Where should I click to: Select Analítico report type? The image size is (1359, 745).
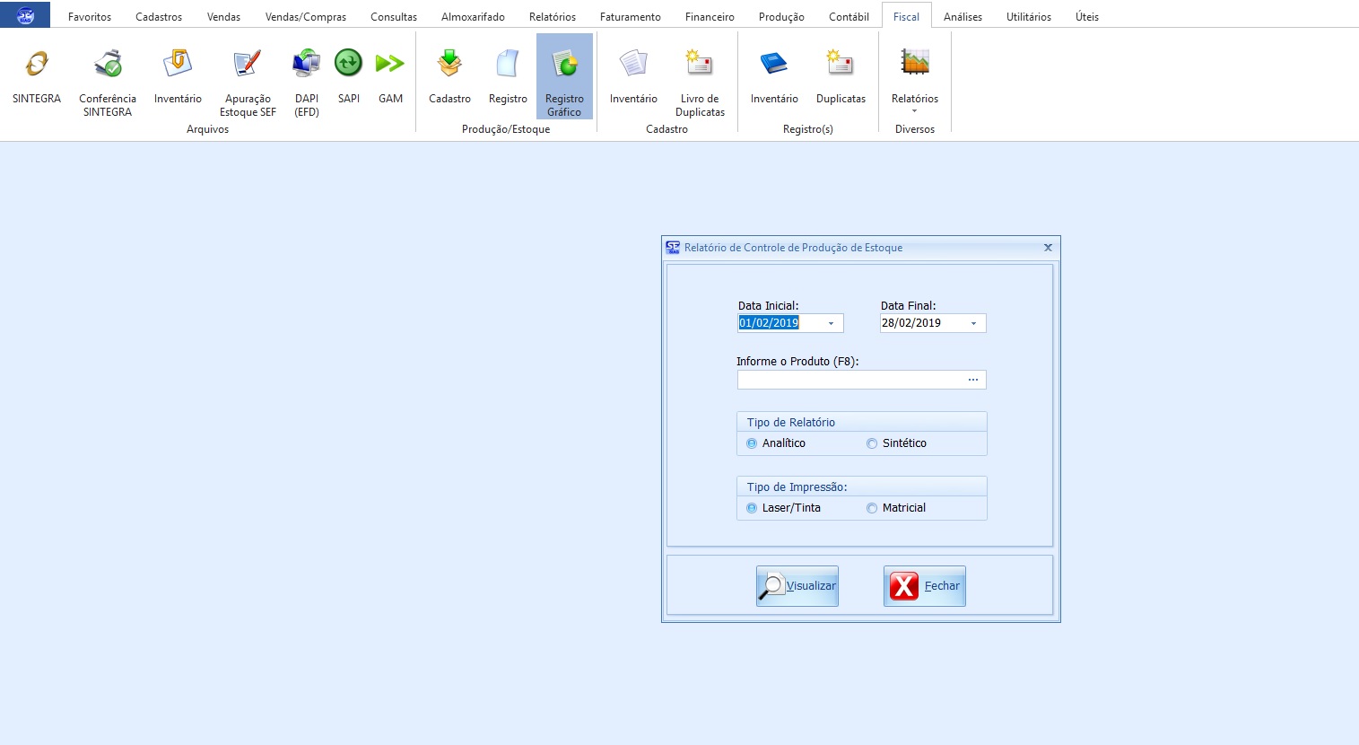click(x=752, y=443)
